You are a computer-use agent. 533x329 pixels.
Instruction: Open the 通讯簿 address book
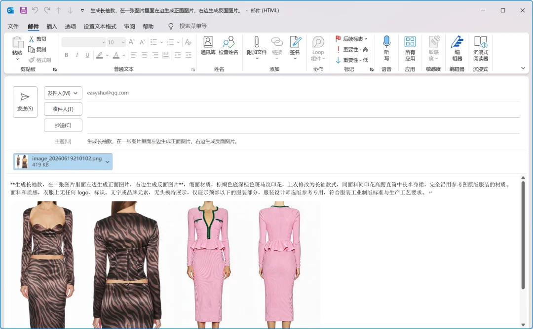pos(208,46)
